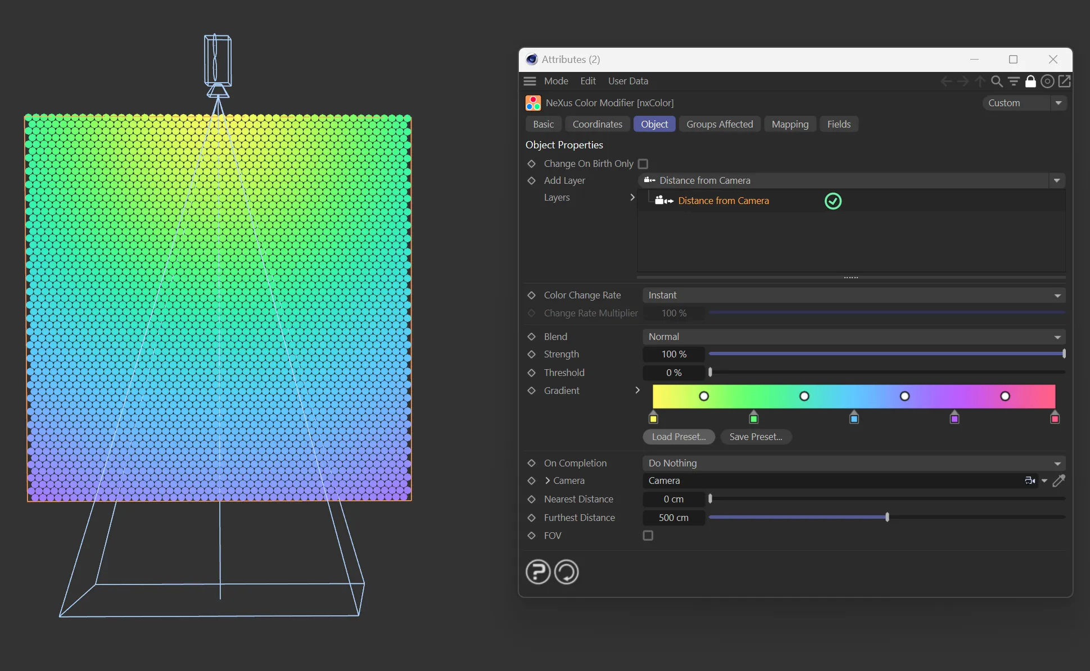Switch to the Groups Affected tab
The image size is (1090, 671).
[x=720, y=124]
